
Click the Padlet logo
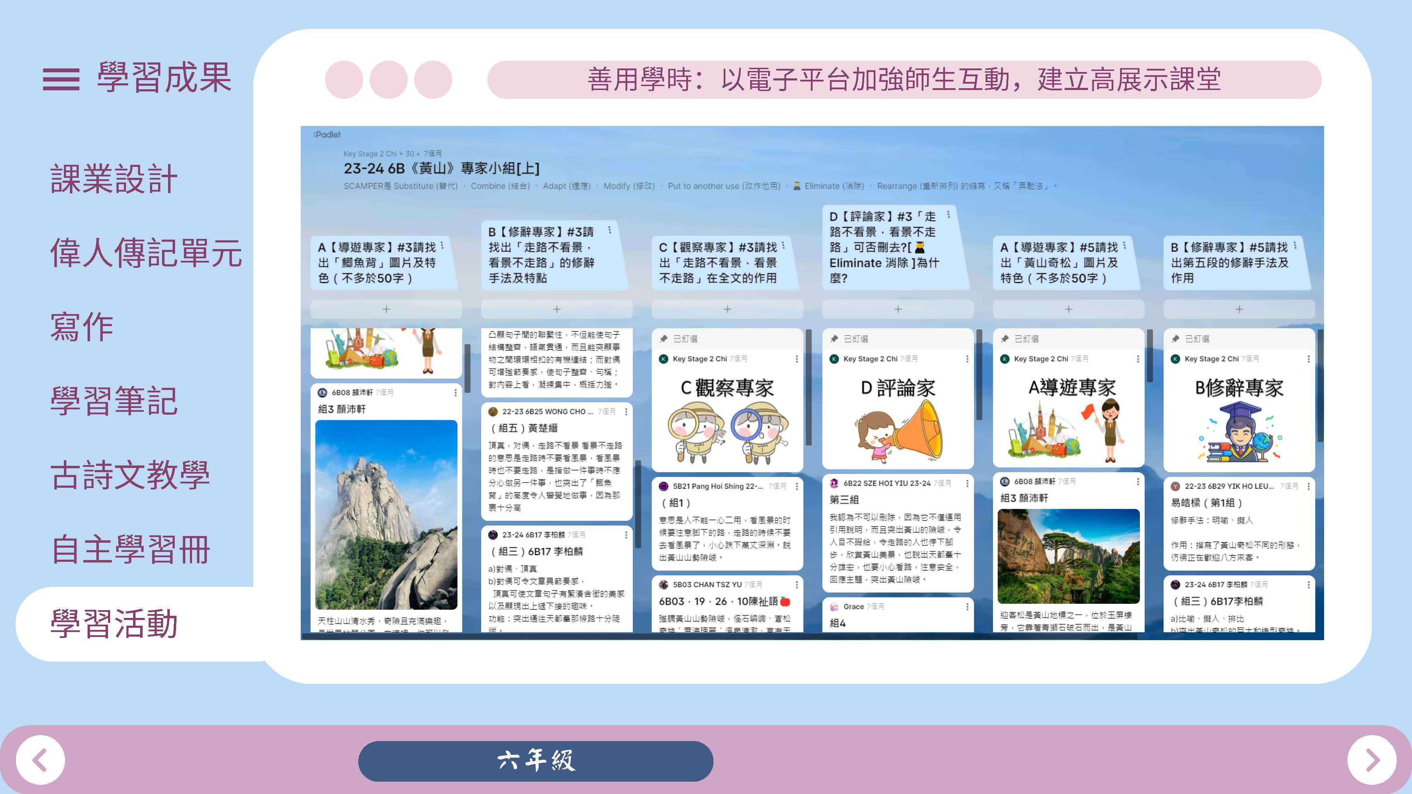pos(327,134)
